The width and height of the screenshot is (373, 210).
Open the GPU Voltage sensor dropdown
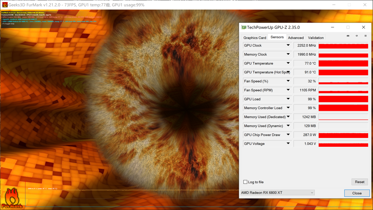[288, 144]
